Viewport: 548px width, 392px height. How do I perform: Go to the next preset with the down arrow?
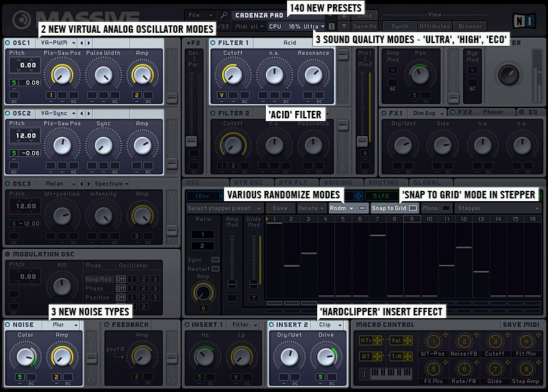coord(344,26)
